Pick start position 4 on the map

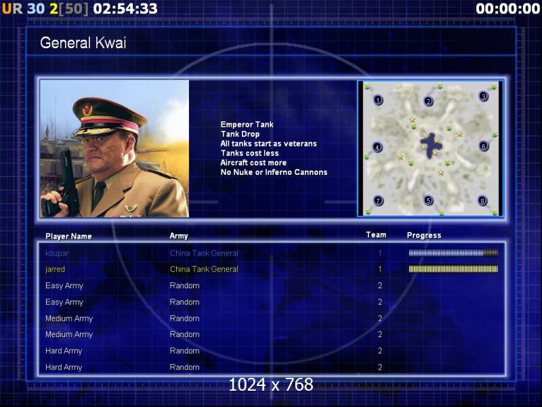click(377, 147)
